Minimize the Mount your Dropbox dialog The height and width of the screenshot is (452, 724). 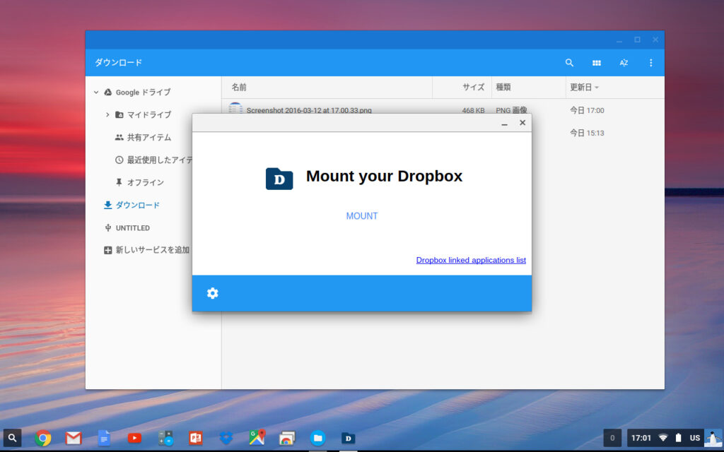click(x=505, y=123)
